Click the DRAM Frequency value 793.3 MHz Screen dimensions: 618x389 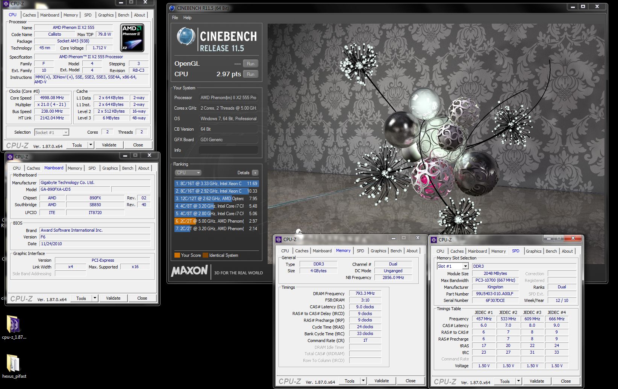click(x=365, y=293)
